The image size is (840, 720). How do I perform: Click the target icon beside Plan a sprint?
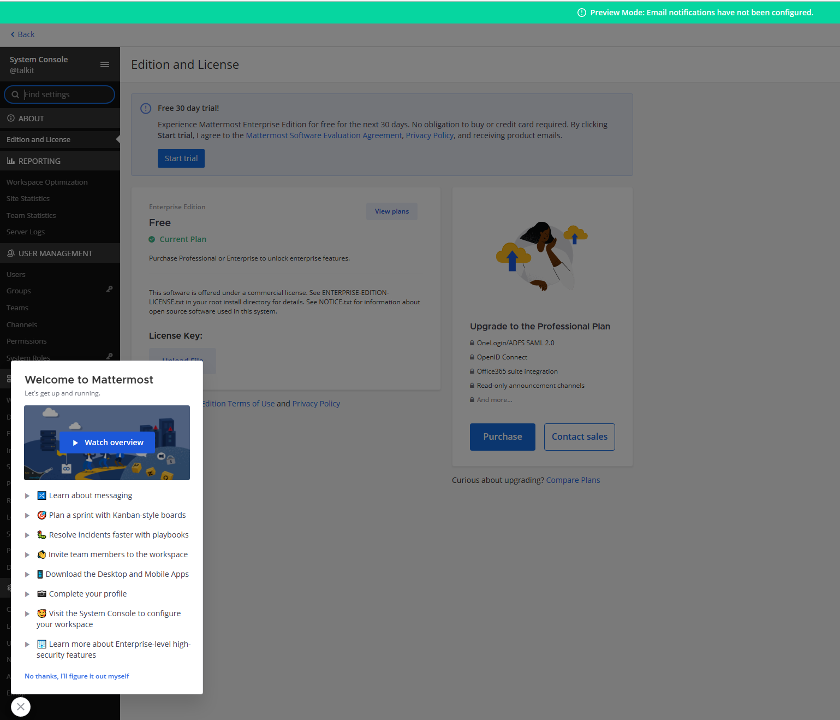coord(41,515)
